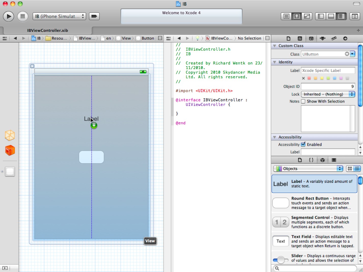This screenshot has height=272, width=363.
Task: Select the IBViewController.xib tab
Action: coord(48,30)
